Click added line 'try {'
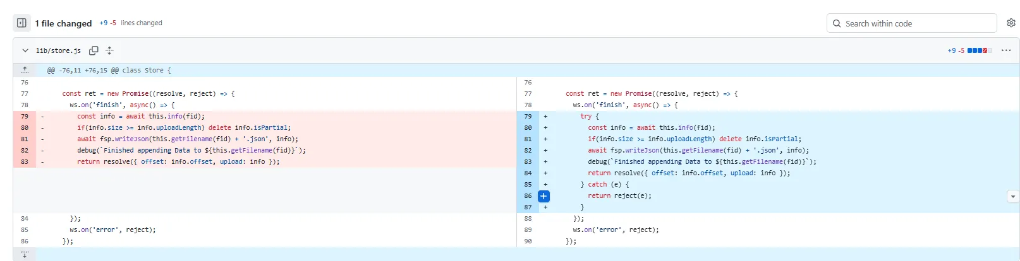 point(590,117)
